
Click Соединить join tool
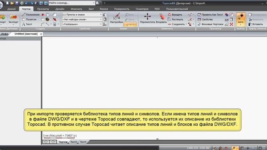176,24
